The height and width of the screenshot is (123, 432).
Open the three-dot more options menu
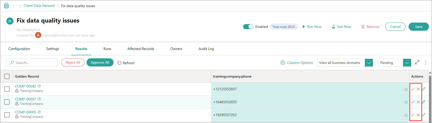tap(426, 63)
